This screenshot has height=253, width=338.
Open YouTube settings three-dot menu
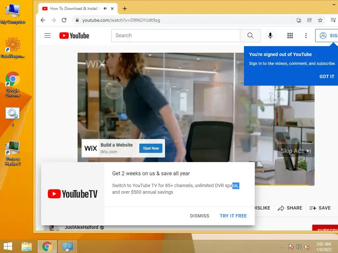(x=306, y=36)
